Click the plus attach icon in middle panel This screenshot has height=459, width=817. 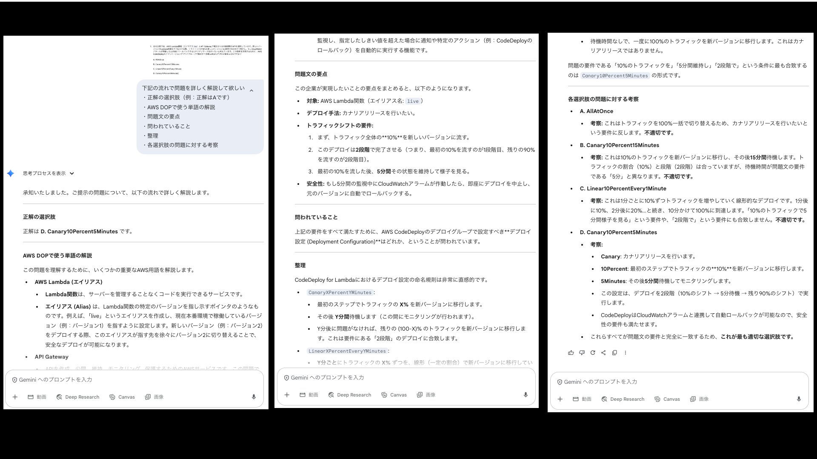tap(287, 395)
